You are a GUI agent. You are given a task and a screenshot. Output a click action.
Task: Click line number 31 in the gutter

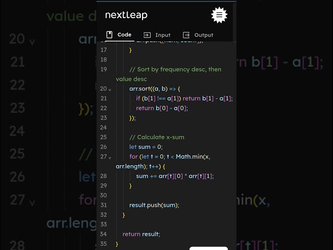(104, 205)
